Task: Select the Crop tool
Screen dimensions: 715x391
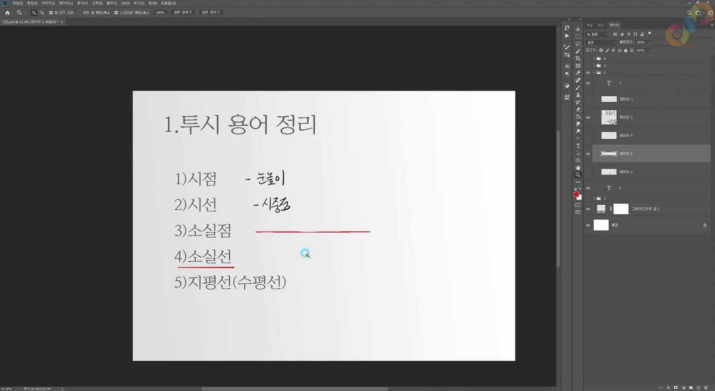Action: pos(578,58)
